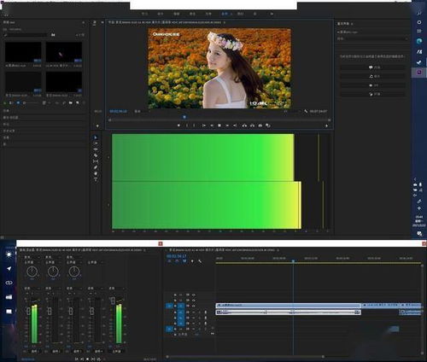427x362 pixels.
Task: Open the workspace overflow menu
Action: click(272, 14)
